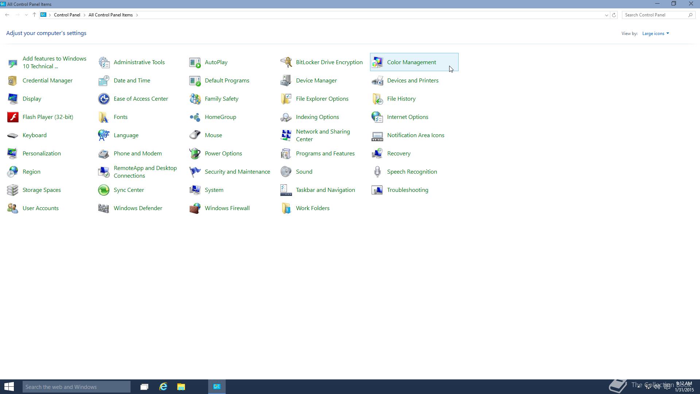Expand the address bar history dropdown arrow

tap(606, 15)
